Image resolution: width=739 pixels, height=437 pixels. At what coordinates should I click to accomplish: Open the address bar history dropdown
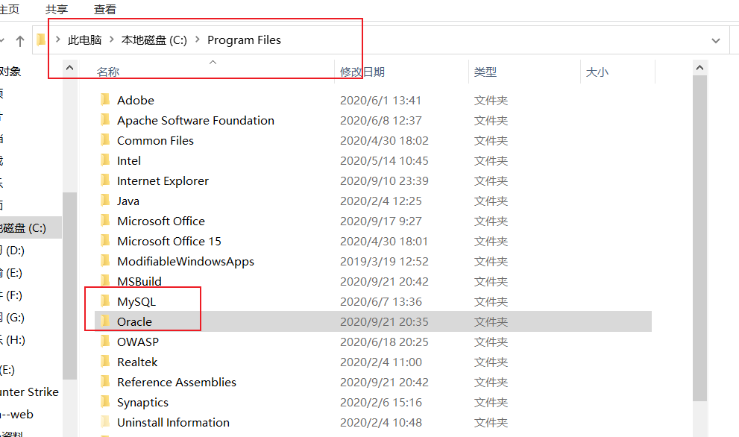(x=716, y=40)
